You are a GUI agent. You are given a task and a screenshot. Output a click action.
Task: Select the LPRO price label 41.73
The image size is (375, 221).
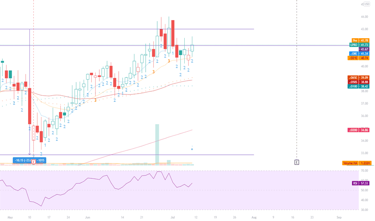(359, 45)
